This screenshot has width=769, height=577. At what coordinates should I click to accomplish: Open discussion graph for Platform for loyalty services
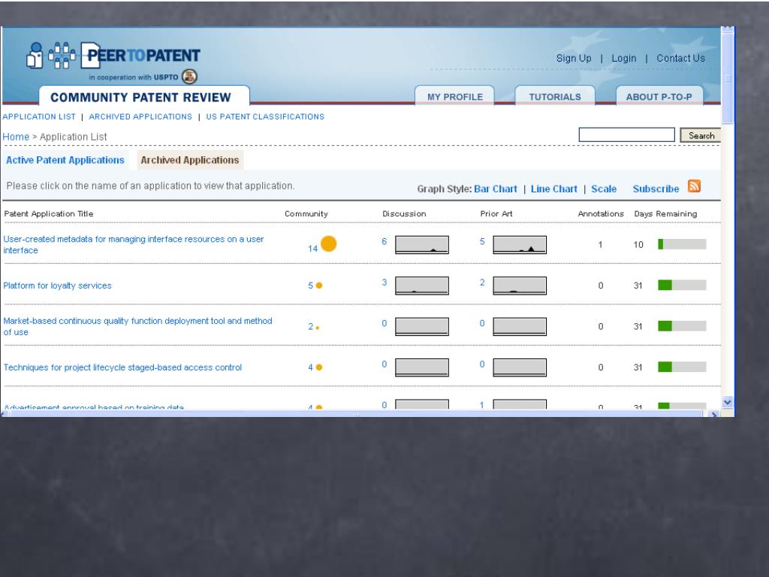(x=422, y=285)
